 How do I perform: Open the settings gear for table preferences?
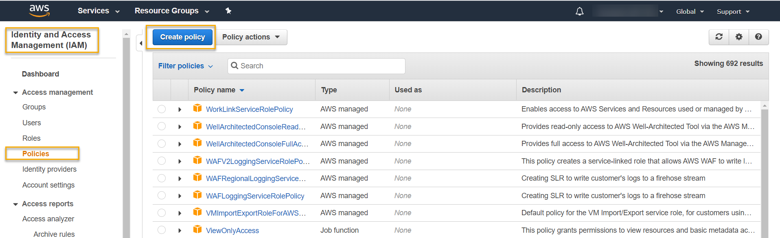coord(739,37)
